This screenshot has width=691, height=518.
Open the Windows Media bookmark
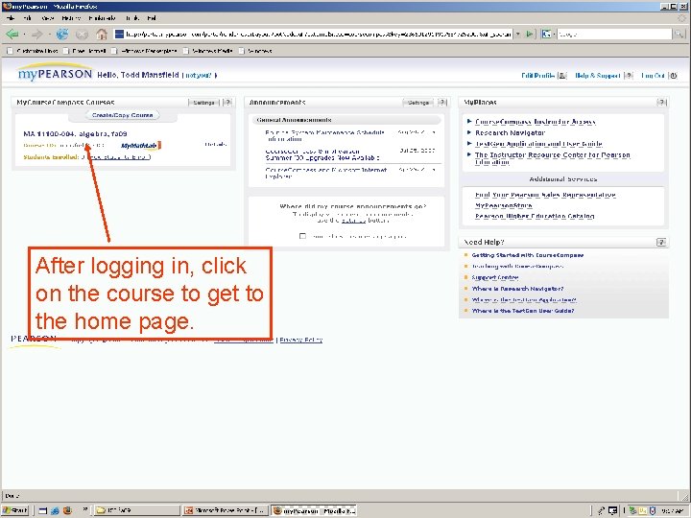(207, 51)
